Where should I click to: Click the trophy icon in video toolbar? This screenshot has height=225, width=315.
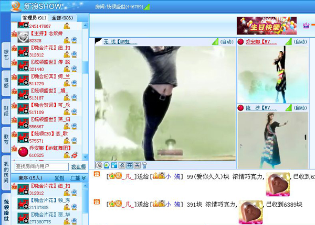[x=144, y=165]
